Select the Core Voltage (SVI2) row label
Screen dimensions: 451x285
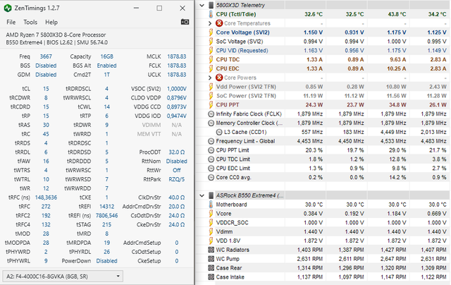(242, 32)
